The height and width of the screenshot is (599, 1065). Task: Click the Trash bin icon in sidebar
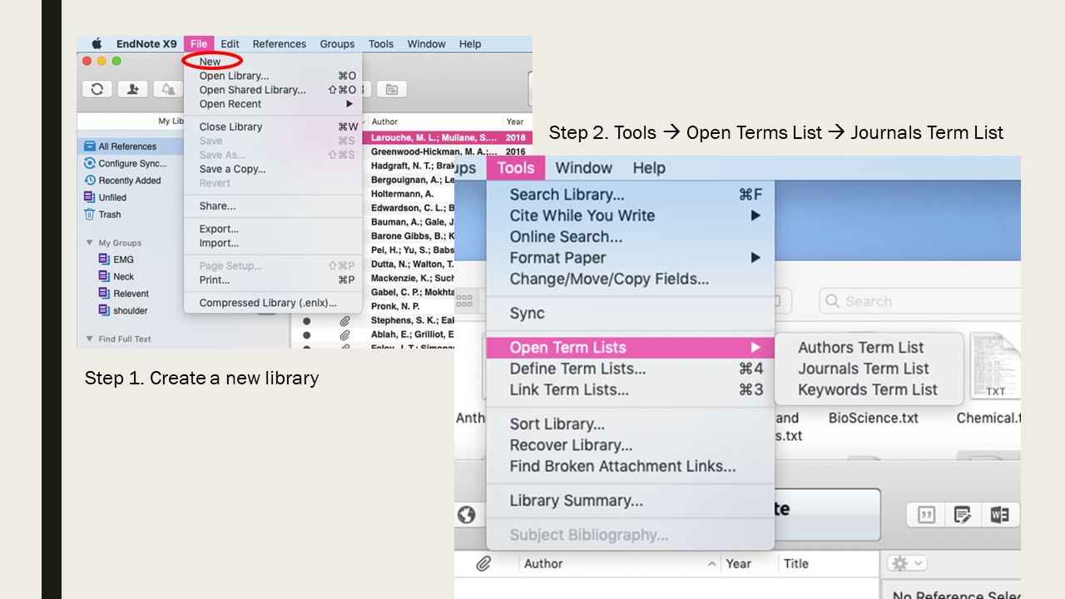(90, 215)
